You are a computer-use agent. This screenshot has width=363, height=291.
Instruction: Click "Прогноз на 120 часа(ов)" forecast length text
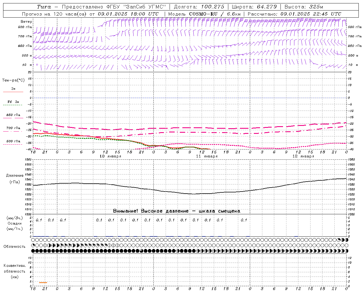point(55,14)
